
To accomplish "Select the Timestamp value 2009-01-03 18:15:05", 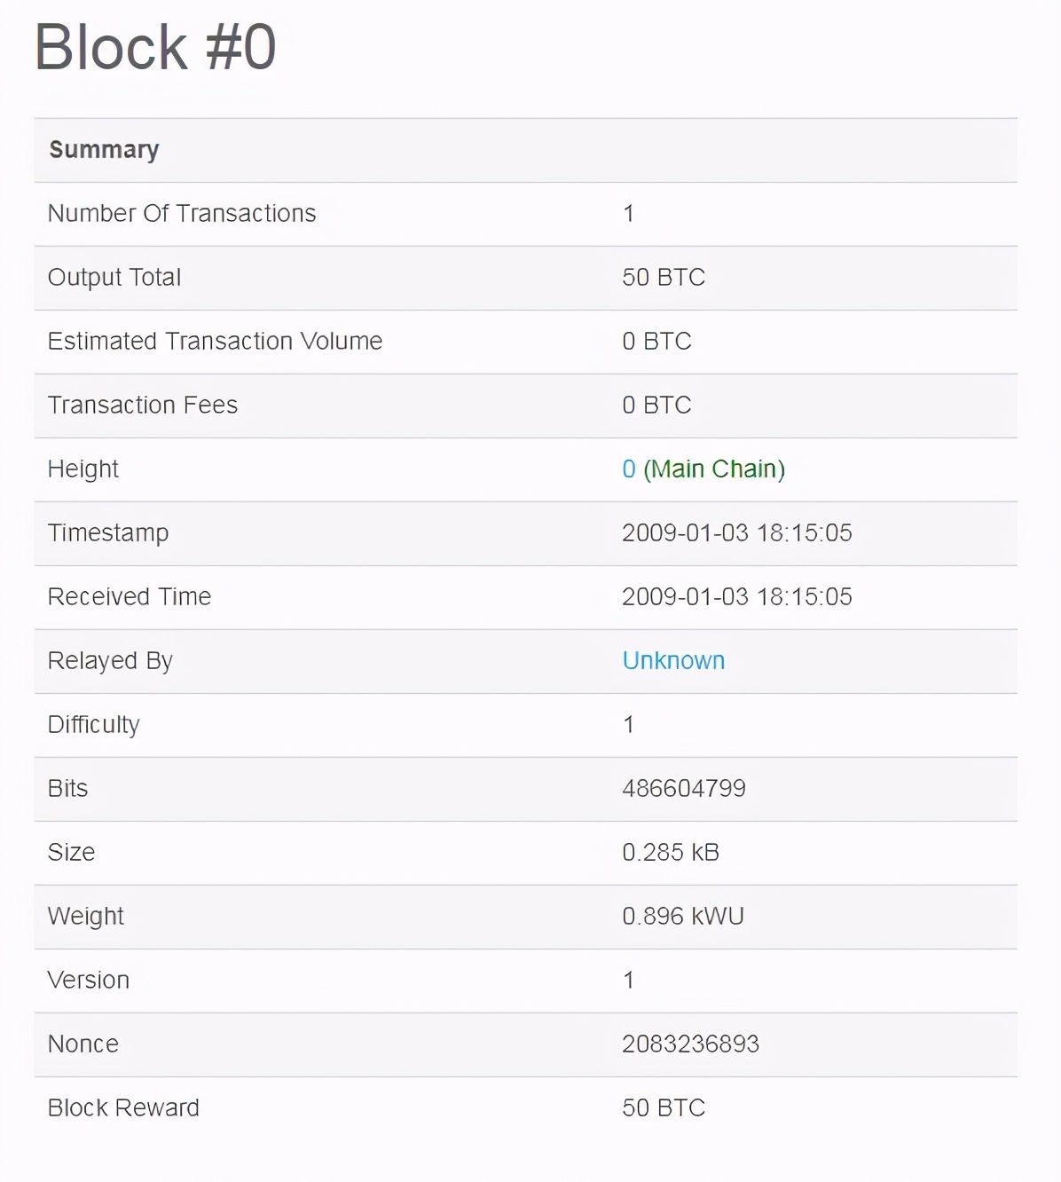I will click(737, 532).
